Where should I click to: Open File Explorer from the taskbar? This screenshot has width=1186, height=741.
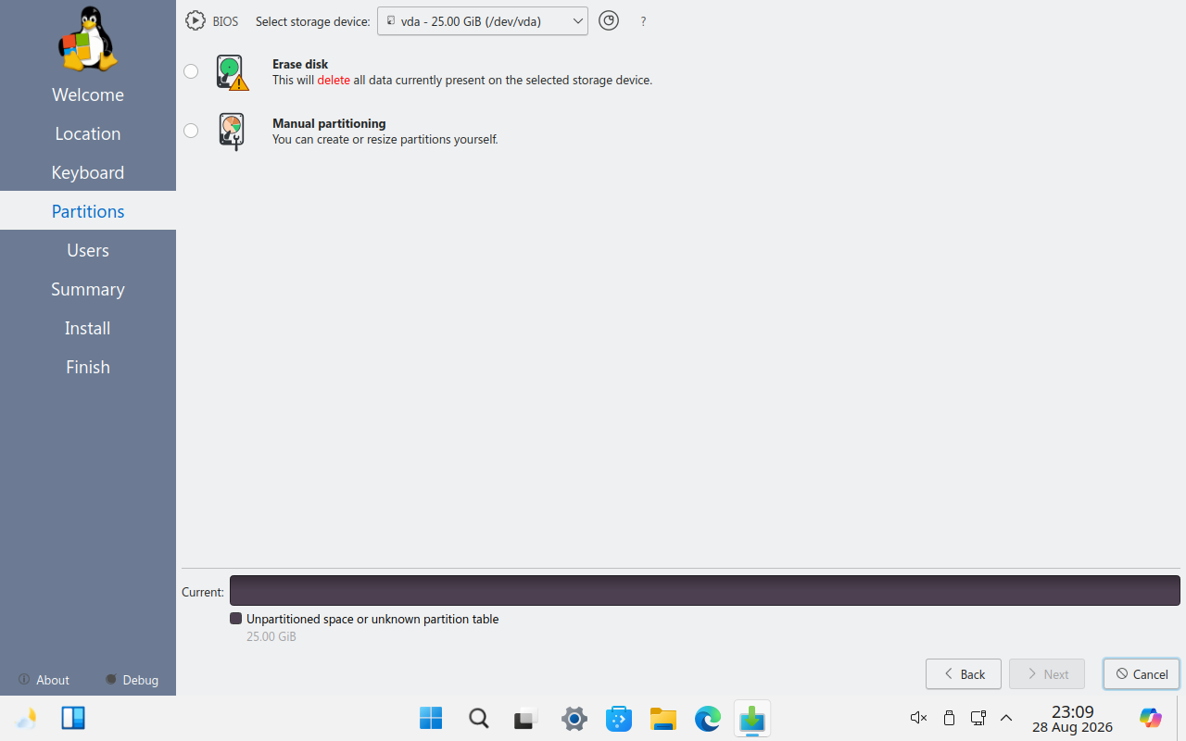click(663, 718)
